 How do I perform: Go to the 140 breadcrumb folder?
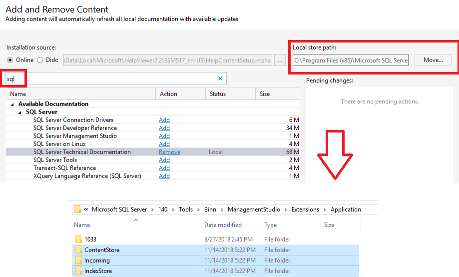coord(163,209)
